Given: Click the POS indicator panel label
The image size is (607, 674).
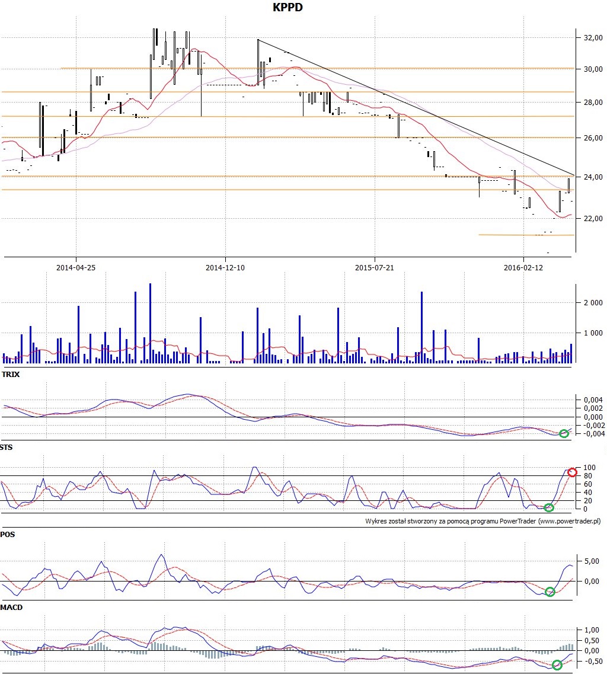Looking at the screenshot, I should click(x=8, y=535).
